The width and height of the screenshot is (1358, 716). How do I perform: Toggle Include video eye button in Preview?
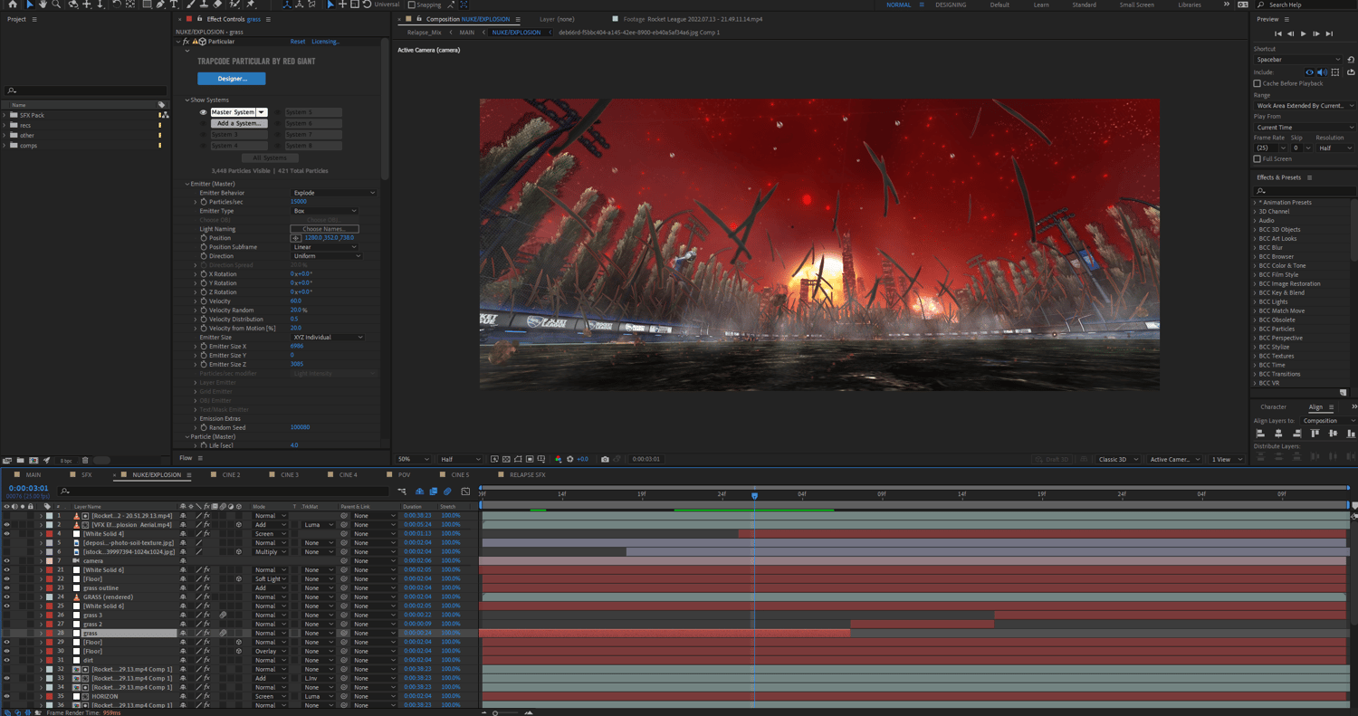coord(1309,72)
